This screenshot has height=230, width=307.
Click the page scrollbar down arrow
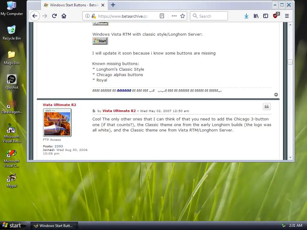tap(290, 158)
